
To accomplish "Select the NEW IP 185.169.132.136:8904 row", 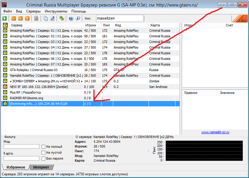I will click(x=90, y=87).
